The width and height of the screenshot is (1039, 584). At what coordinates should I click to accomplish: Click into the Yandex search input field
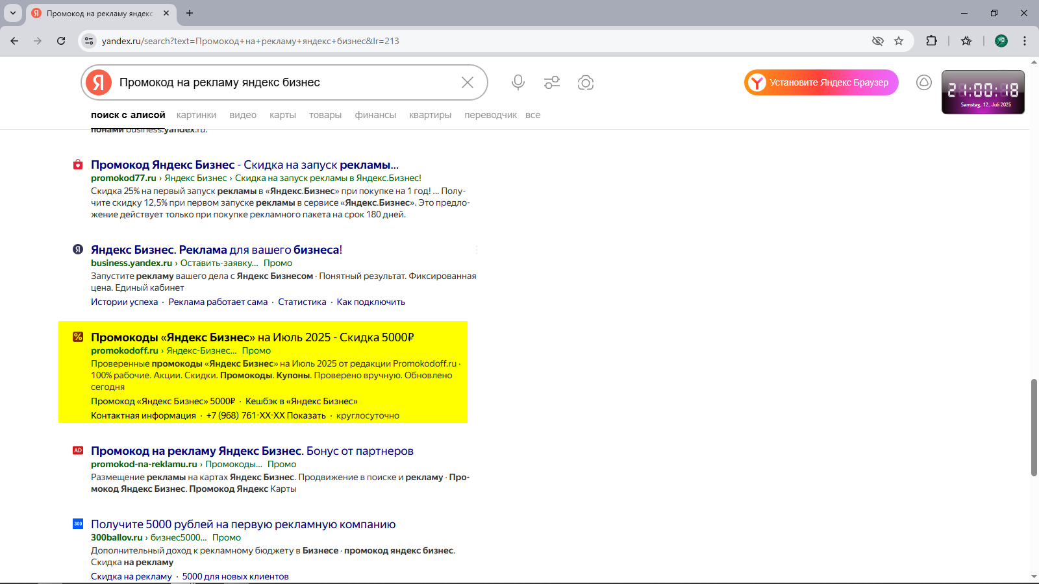point(286,82)
